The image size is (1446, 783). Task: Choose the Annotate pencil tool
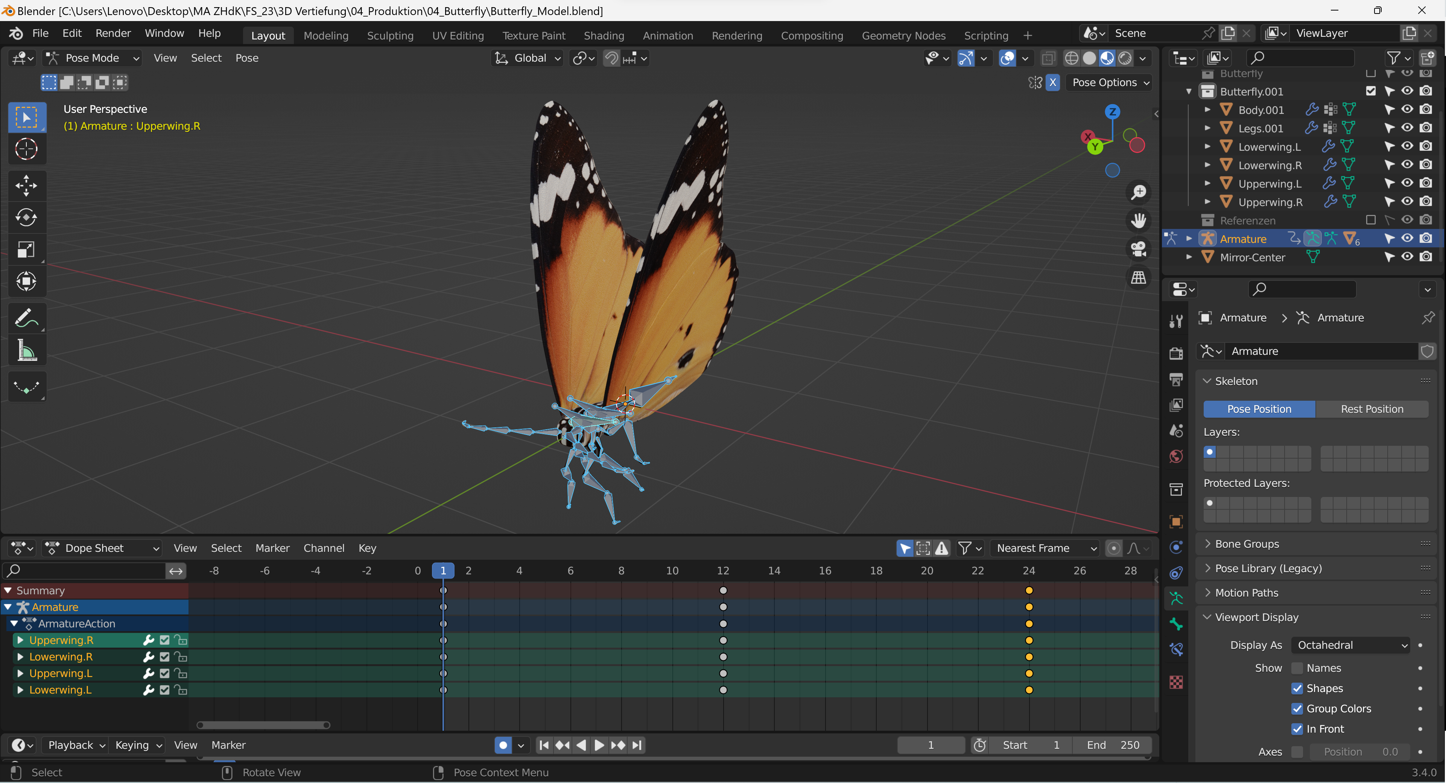tap(26, 319)
